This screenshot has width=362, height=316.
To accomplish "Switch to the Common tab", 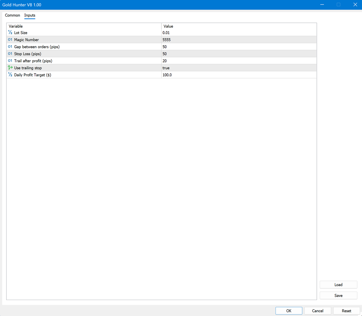I will click(x=13, y=15).
